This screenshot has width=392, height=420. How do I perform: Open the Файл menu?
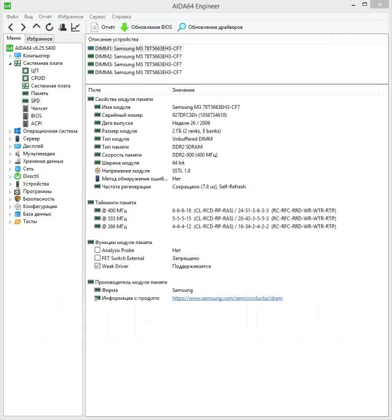(12, 16)
